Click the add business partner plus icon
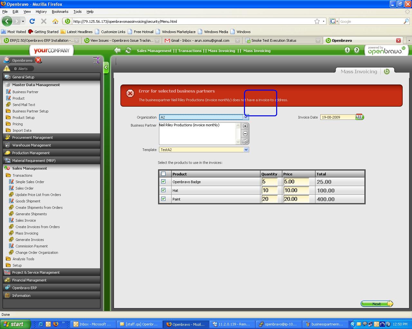The image size is (412, 329). (x=245, y=126)
